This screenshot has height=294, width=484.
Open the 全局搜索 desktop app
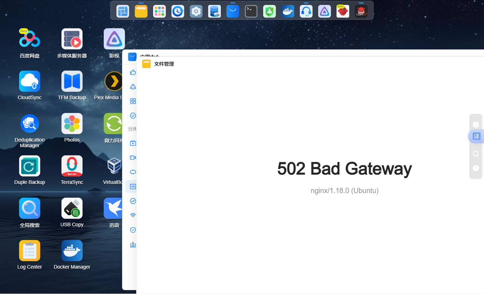click(29, 208)
